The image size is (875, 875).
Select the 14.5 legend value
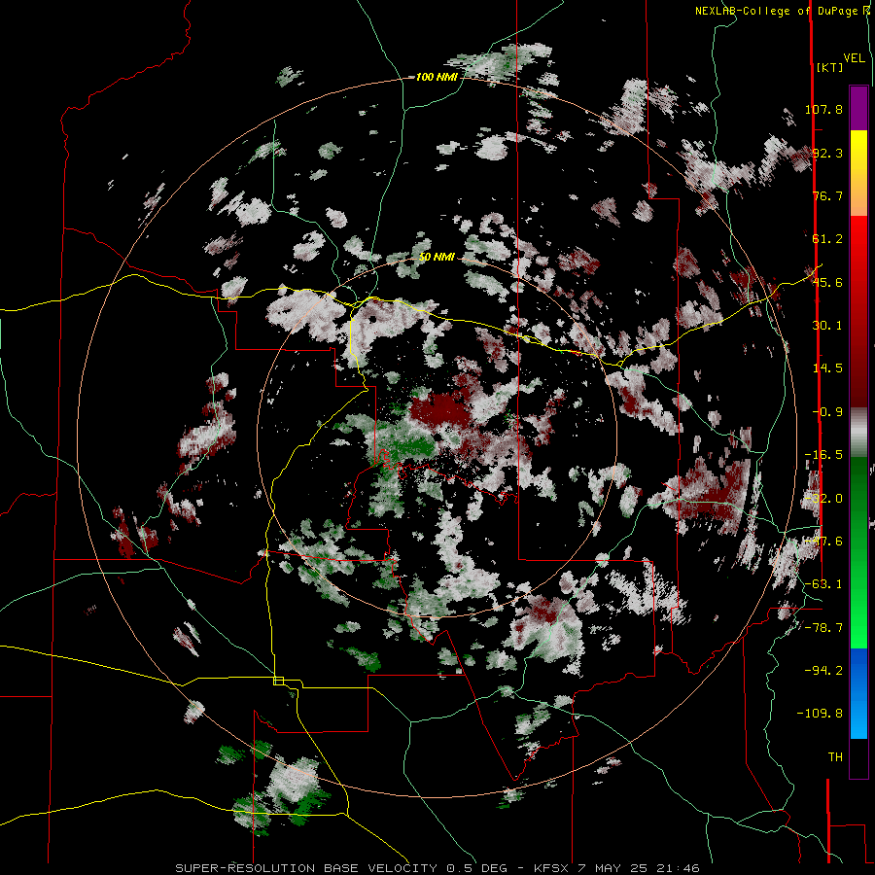click(x=827, y=368)
